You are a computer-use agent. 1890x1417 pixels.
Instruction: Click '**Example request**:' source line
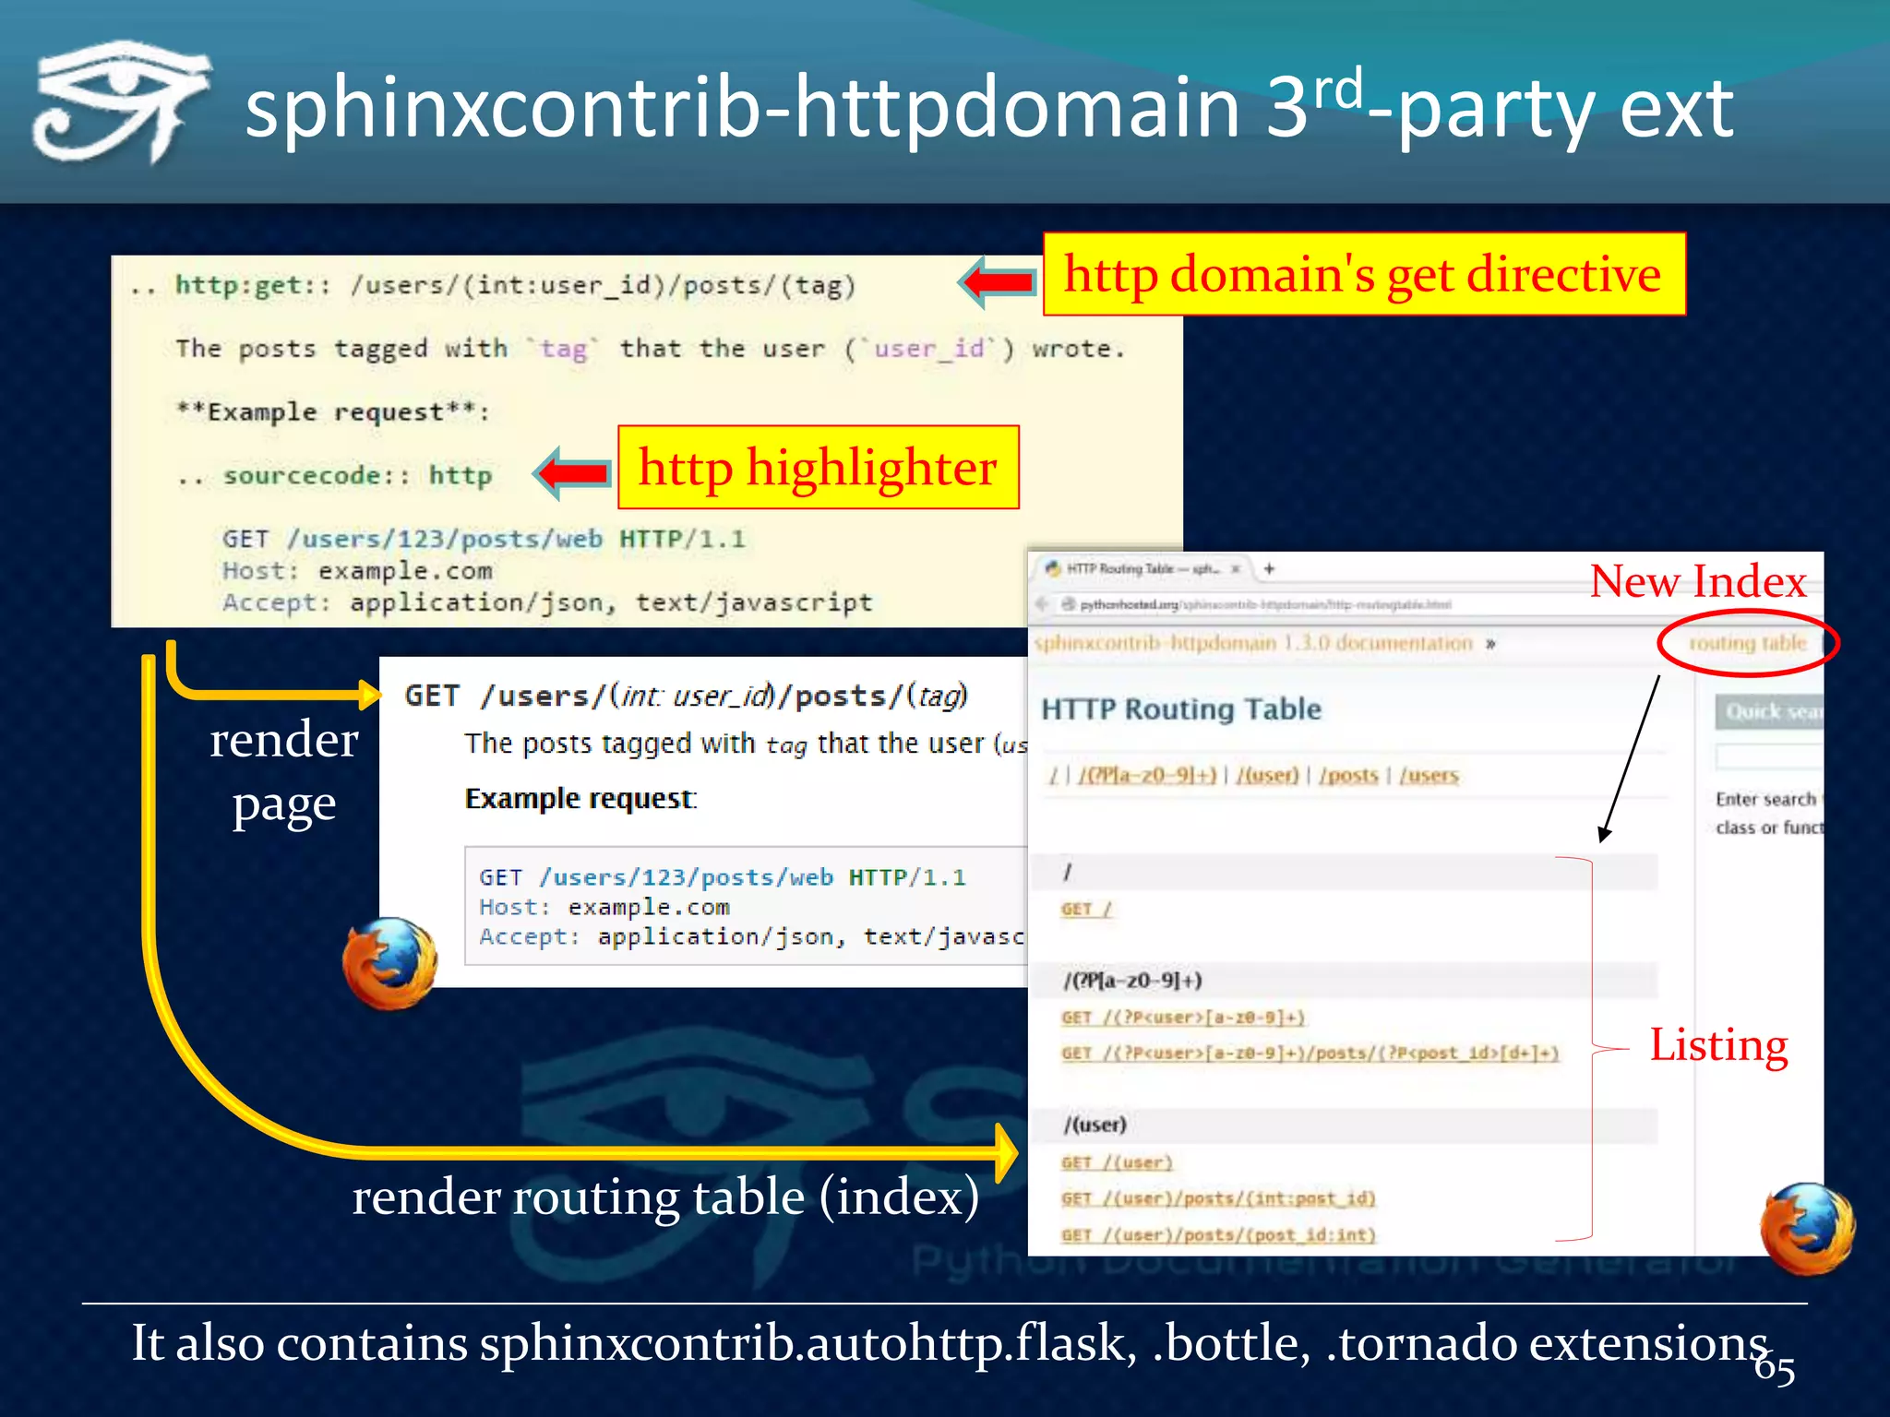pyautogui.click(x=333, y=411)
